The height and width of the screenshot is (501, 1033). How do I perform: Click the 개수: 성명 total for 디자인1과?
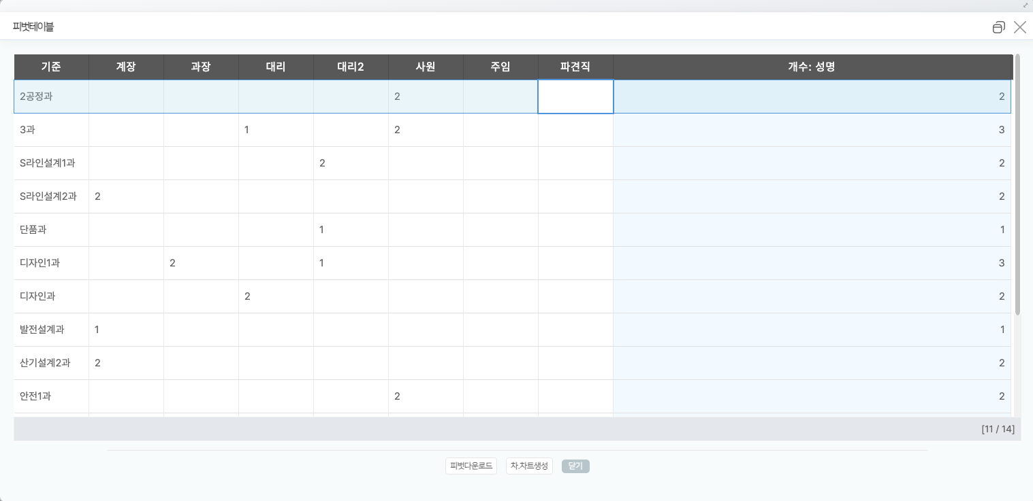[812, 263]
